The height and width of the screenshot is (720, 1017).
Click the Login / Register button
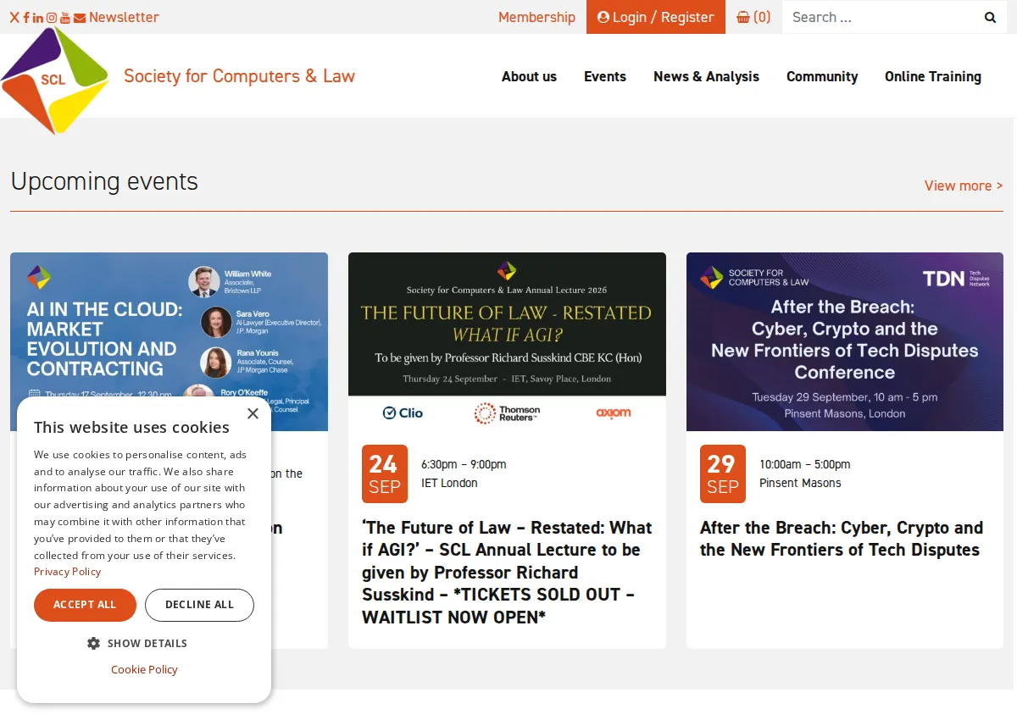[656, 17]
